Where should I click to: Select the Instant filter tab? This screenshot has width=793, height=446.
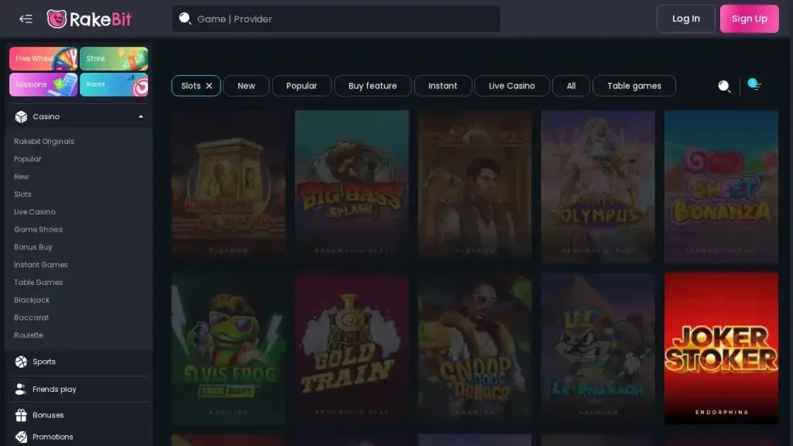(x=442, y=86)
